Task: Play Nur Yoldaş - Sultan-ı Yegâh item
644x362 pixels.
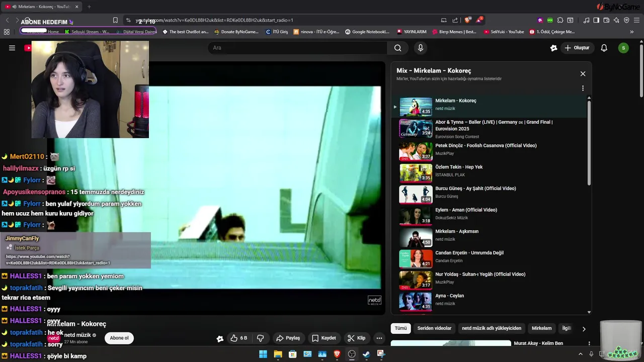Action: pyautogui.click(x=488, y=280)
